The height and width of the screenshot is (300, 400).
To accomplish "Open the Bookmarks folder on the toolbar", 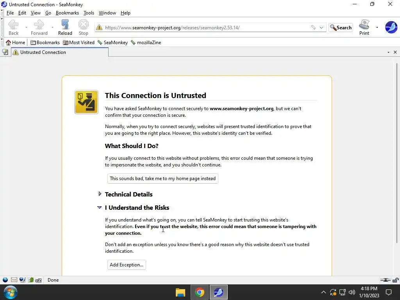I will click(45, 42).
